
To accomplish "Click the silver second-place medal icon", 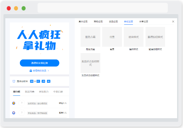I will tap(14, 113).
